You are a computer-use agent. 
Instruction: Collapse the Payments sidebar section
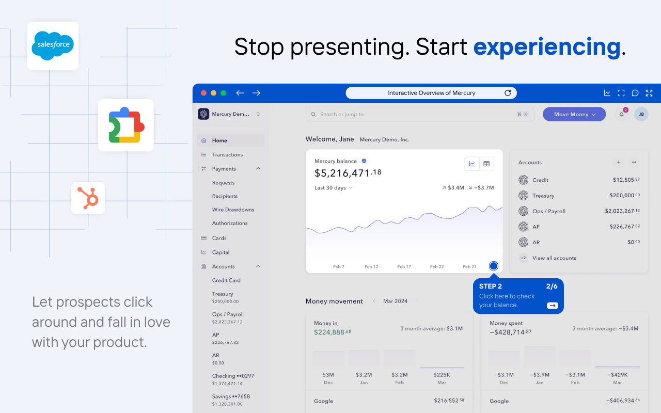[x=258, y=169]
